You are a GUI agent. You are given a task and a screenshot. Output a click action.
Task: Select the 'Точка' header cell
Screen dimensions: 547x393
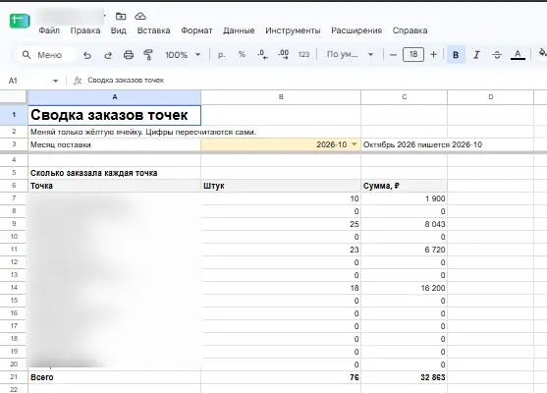coord(115,186)
